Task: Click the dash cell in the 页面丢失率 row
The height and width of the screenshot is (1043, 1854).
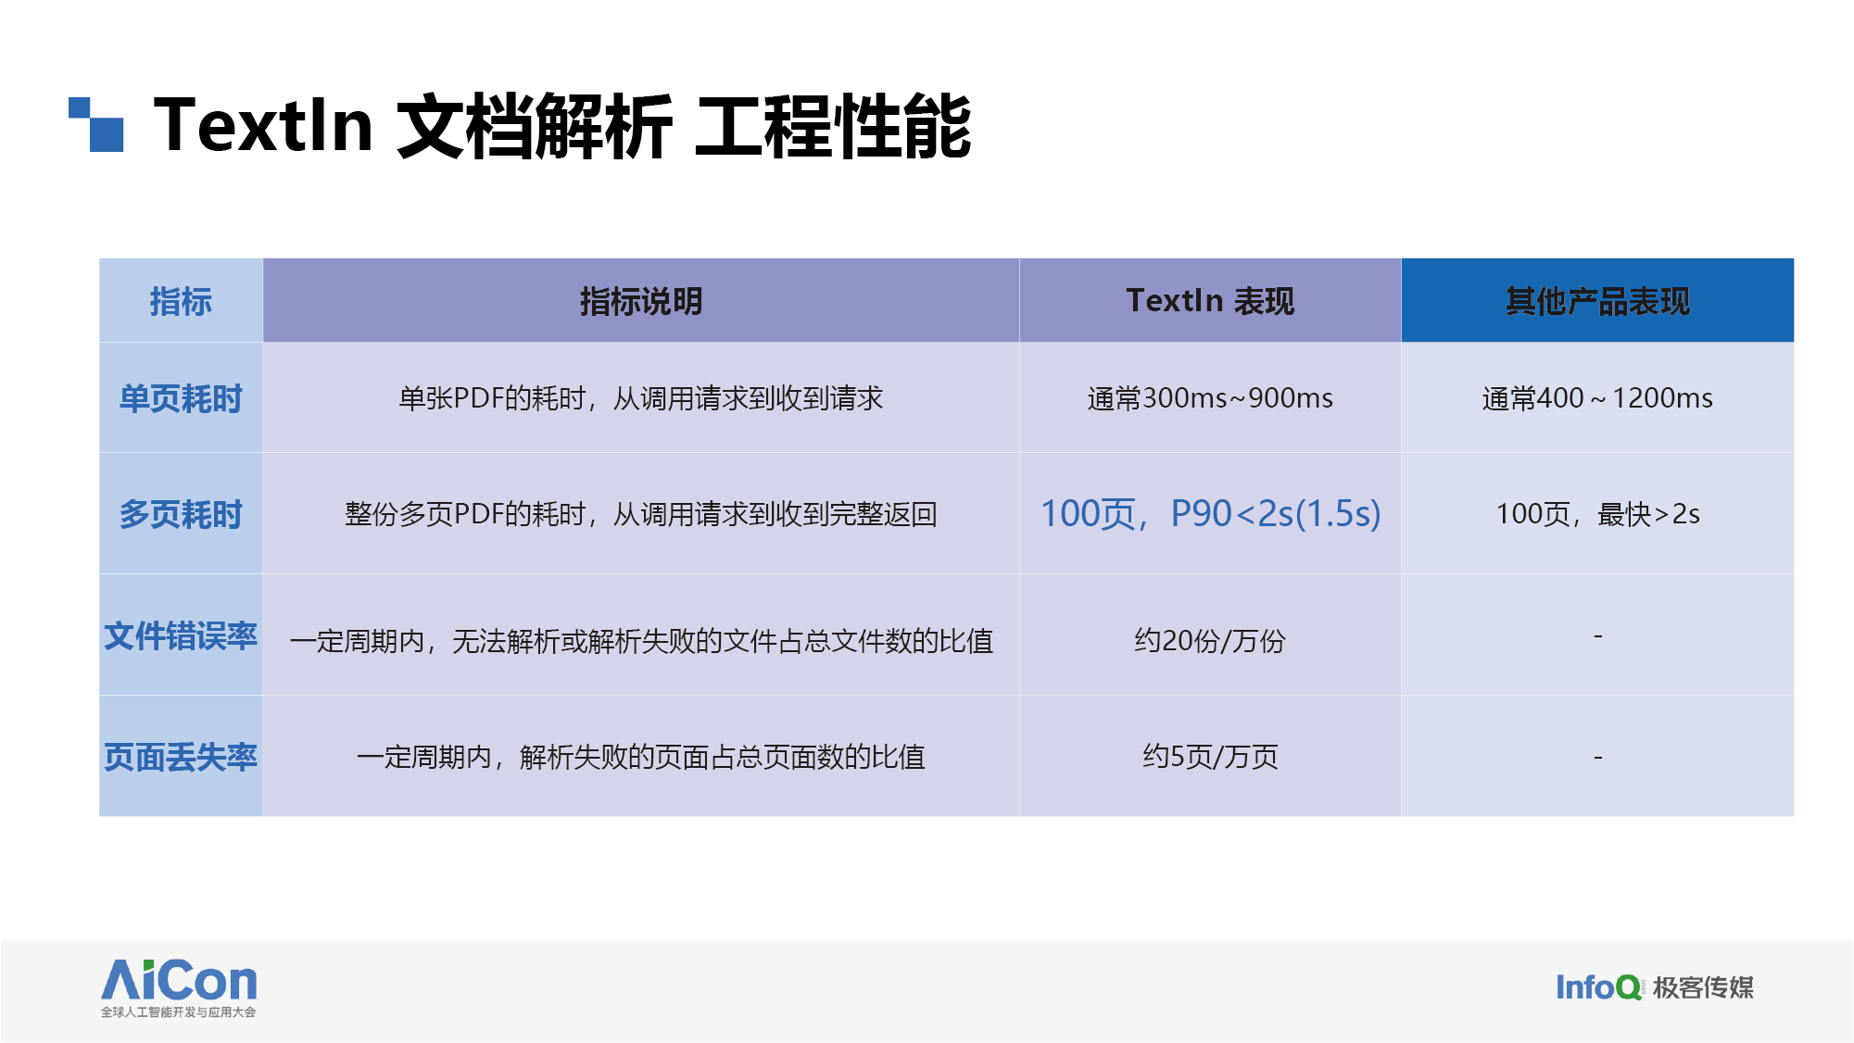Action: tap(1597, 757)
